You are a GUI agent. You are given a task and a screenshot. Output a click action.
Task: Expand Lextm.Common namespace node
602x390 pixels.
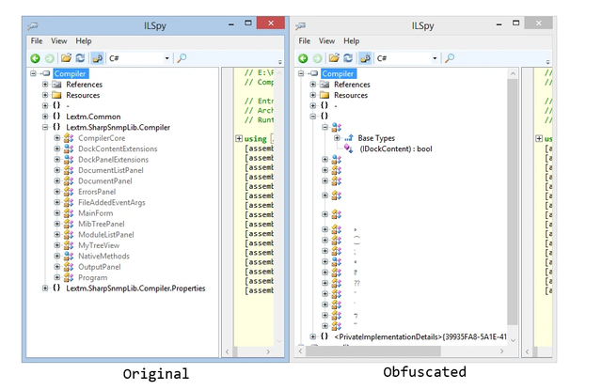45,117
